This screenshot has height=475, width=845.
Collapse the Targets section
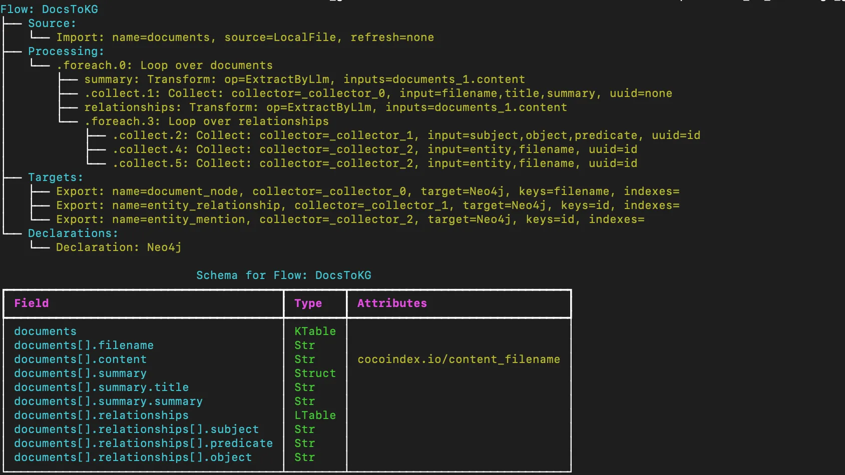pos(55,177)
